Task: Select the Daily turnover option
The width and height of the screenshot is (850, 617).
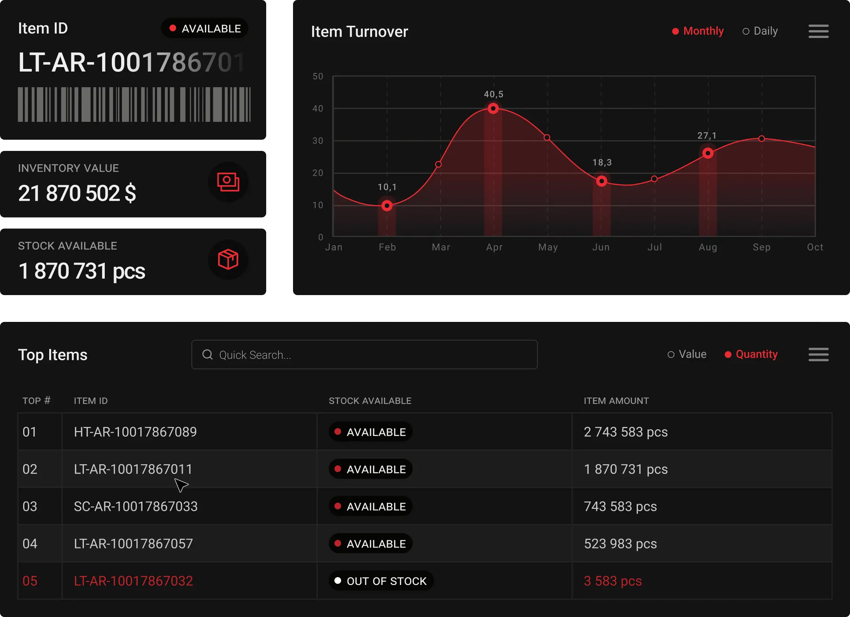Action: (760, 31)
